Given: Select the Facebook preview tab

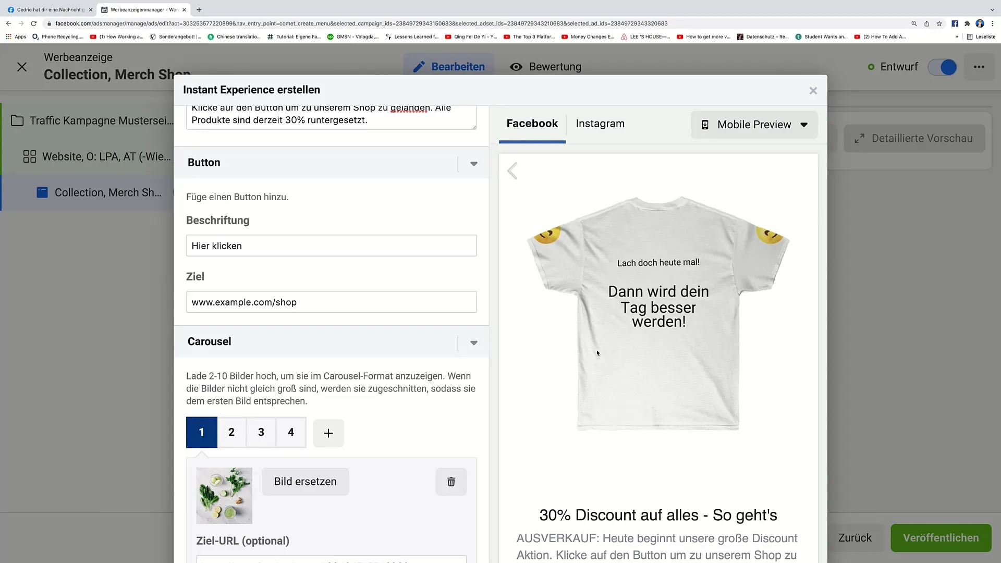Looking at the screenshot, I should (x=533, y=124).
